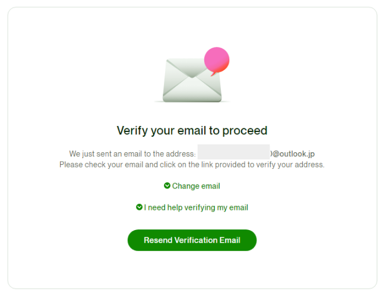
Task: Click the bottom edge of the envelope graphic
Action: pyautogui.click(x=192, y=100)
